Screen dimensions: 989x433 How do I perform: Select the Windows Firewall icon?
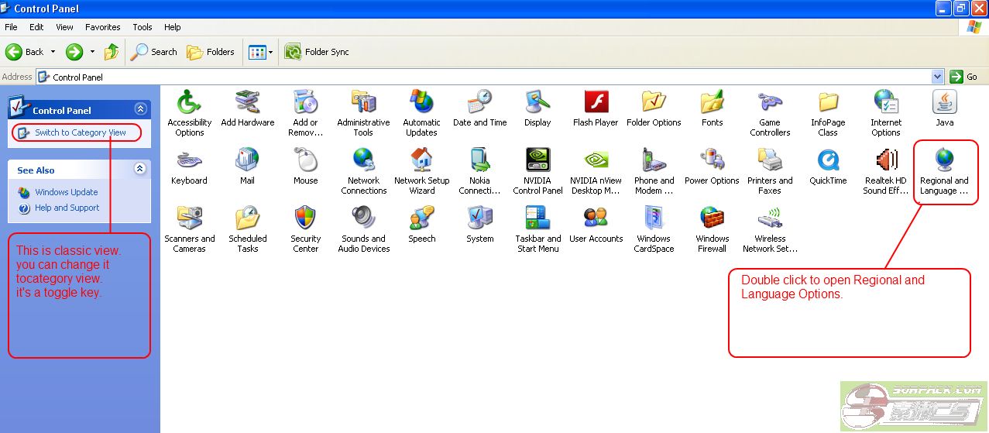(x=712, y=219)
